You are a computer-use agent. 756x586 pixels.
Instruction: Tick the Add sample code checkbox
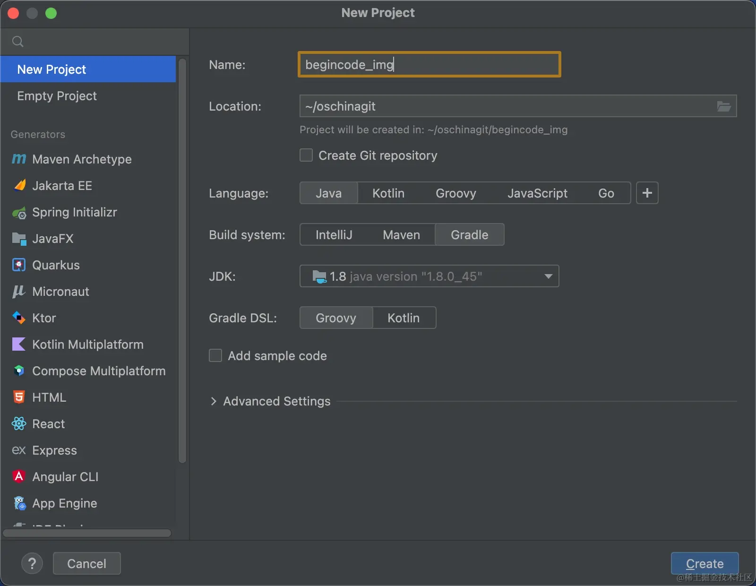[215, 356]
